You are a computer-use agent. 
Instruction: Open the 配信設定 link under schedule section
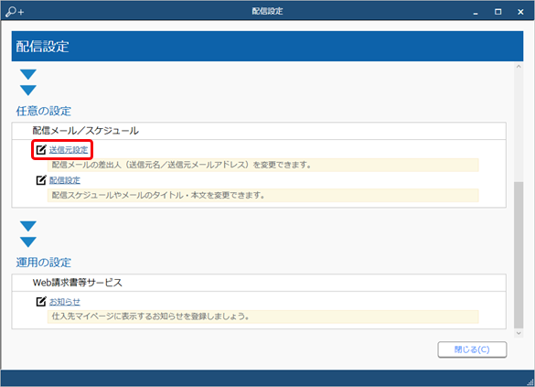pos(65,180)
